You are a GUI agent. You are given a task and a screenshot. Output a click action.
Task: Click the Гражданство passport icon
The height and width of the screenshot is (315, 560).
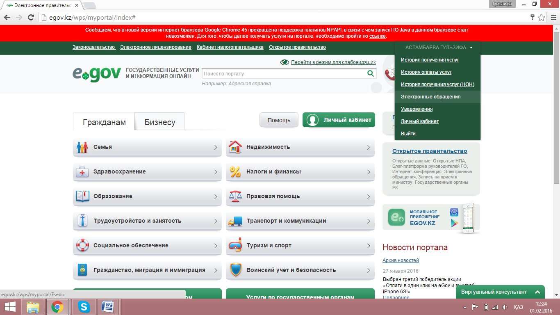tap(82, 270)
